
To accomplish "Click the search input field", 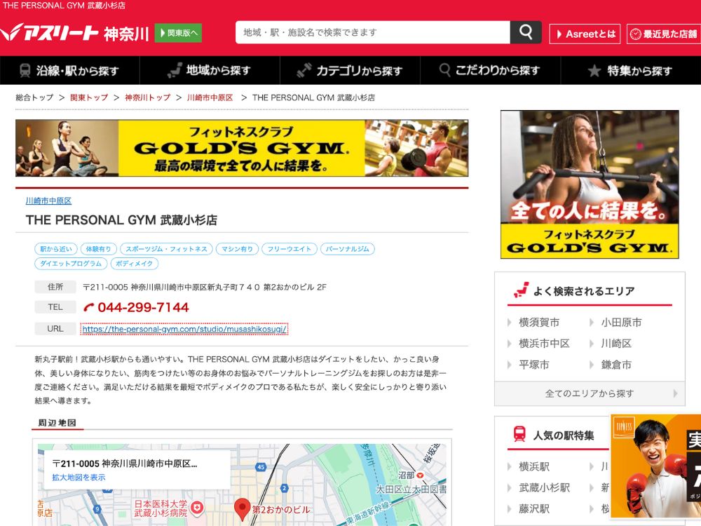I will pyautogui.click(x=373, y=32).
